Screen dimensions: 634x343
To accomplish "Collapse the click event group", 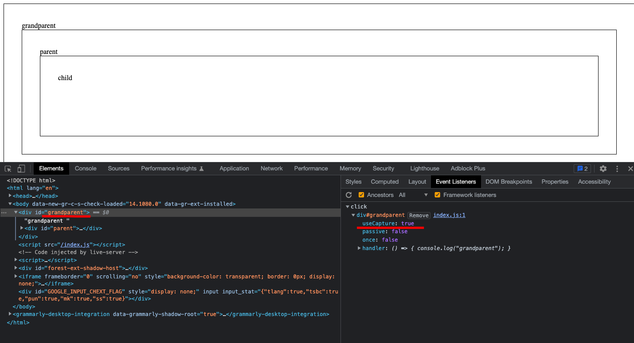I will 348,207.
